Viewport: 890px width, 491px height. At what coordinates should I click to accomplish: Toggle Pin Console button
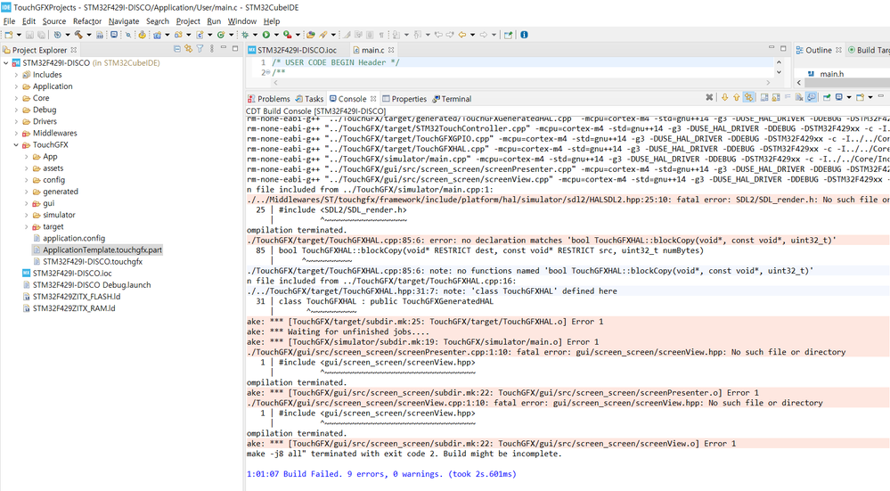[x=827, y=98]
